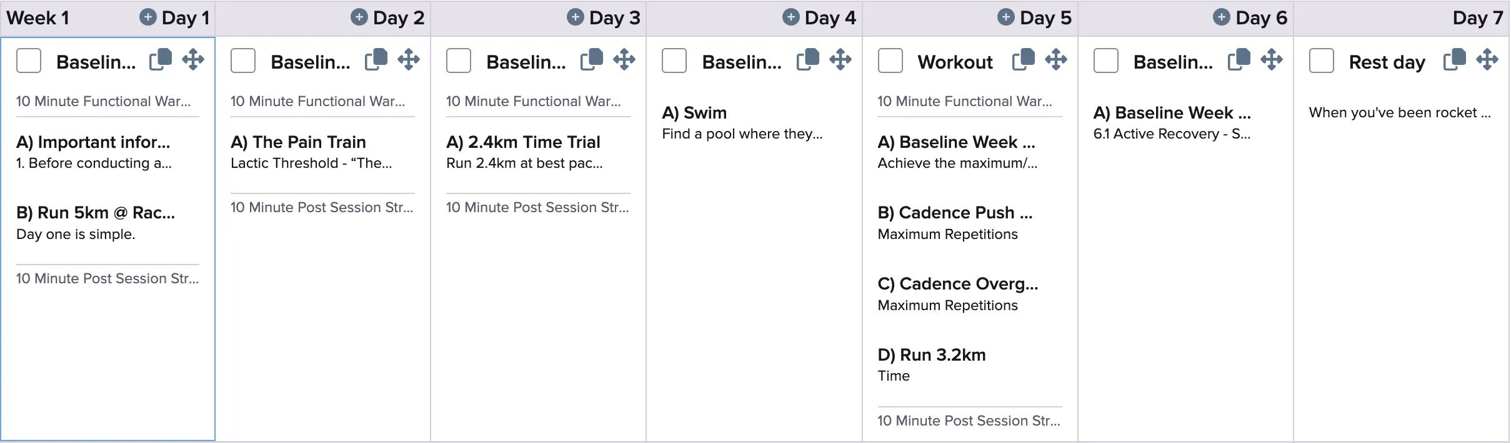The height and width of the screenshot is (443, 1511).
Task: Open Day 1 Functional Warm-up section
Action: click(104, 101)
